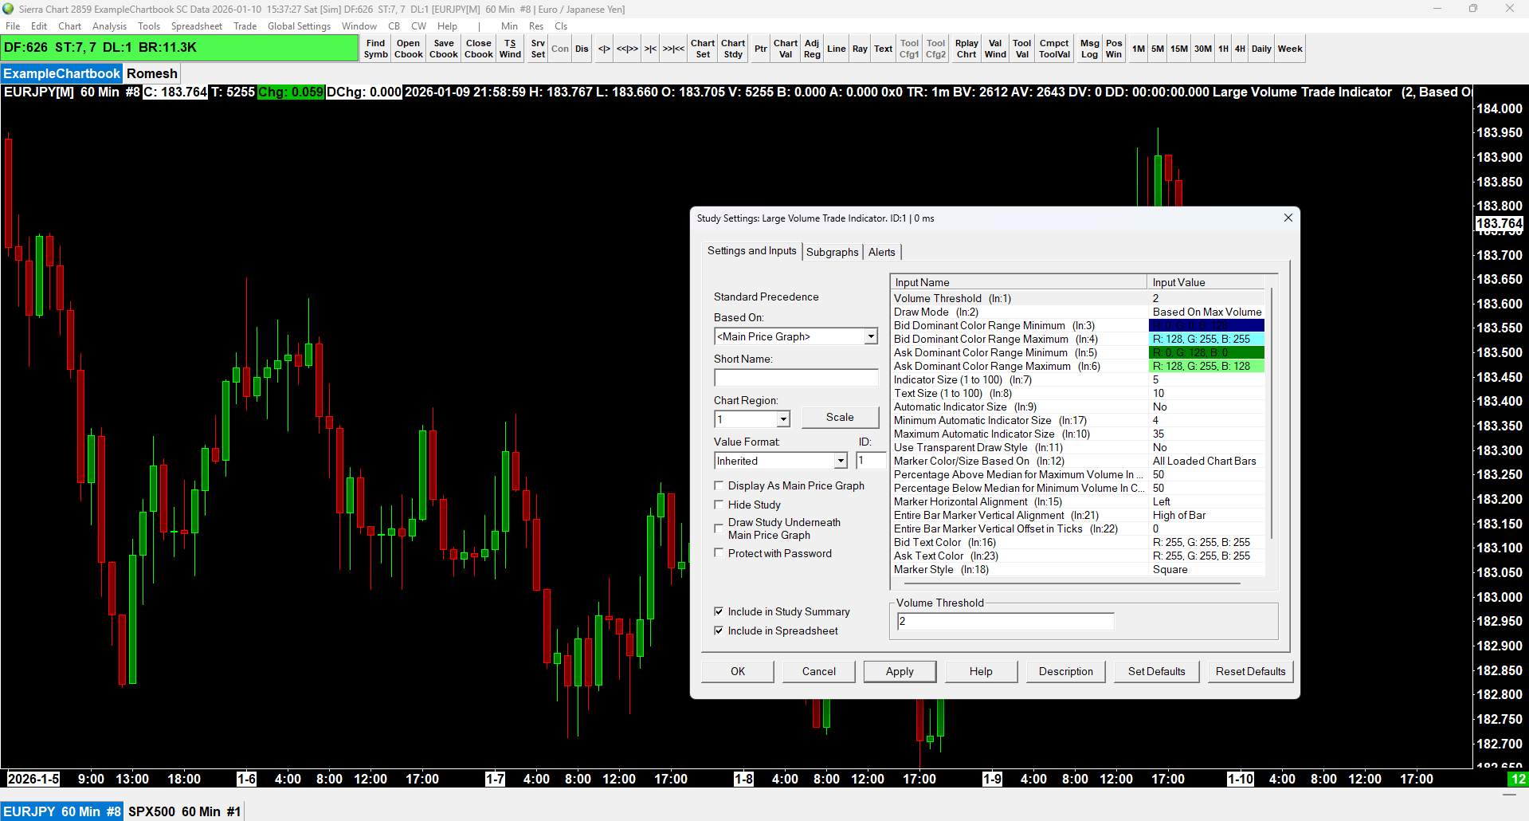Image resolution: width=1529 pixels, height=821 pixels.
Task: Click the Tool Cfg2 toolbar button
Action: click(x=936, y=49)
